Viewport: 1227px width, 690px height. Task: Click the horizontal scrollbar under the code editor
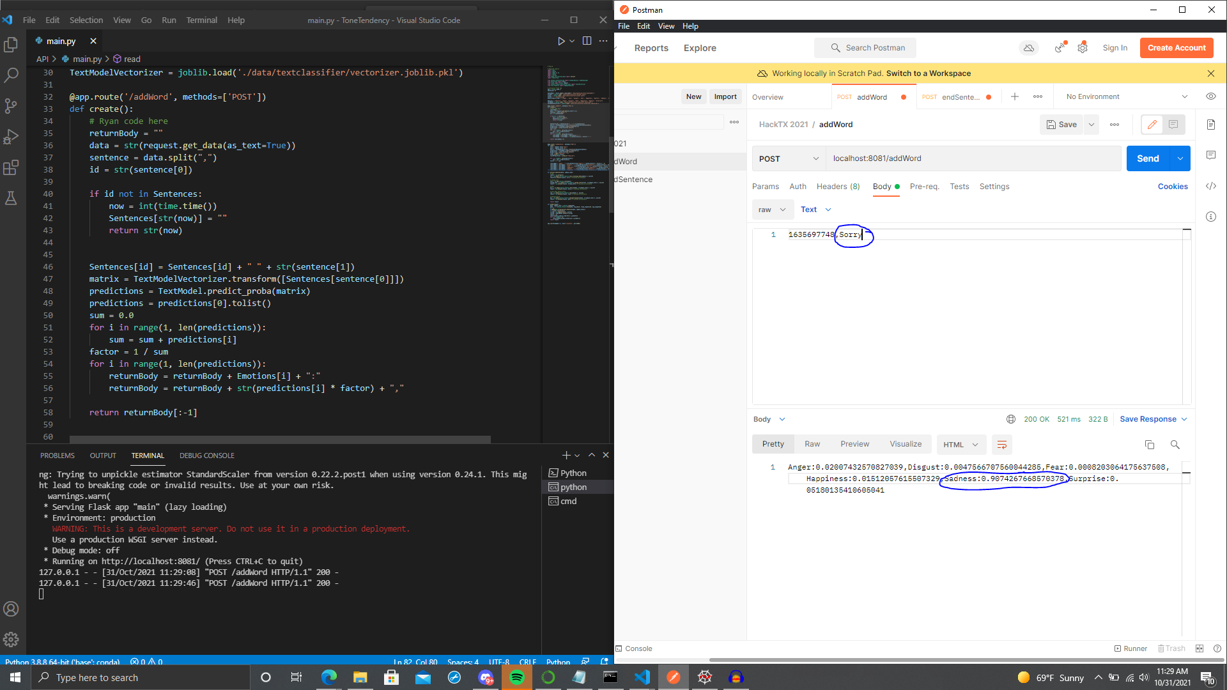(x=280, y=440)
